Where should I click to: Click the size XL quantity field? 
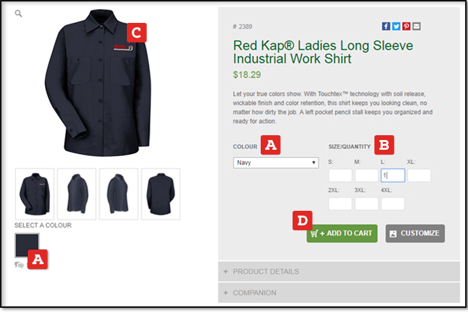[x=419, y=175]
